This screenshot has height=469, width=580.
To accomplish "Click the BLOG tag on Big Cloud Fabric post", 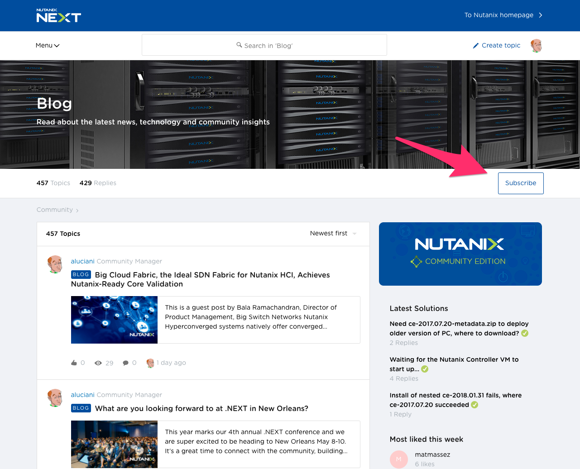I will pos(81,274).
